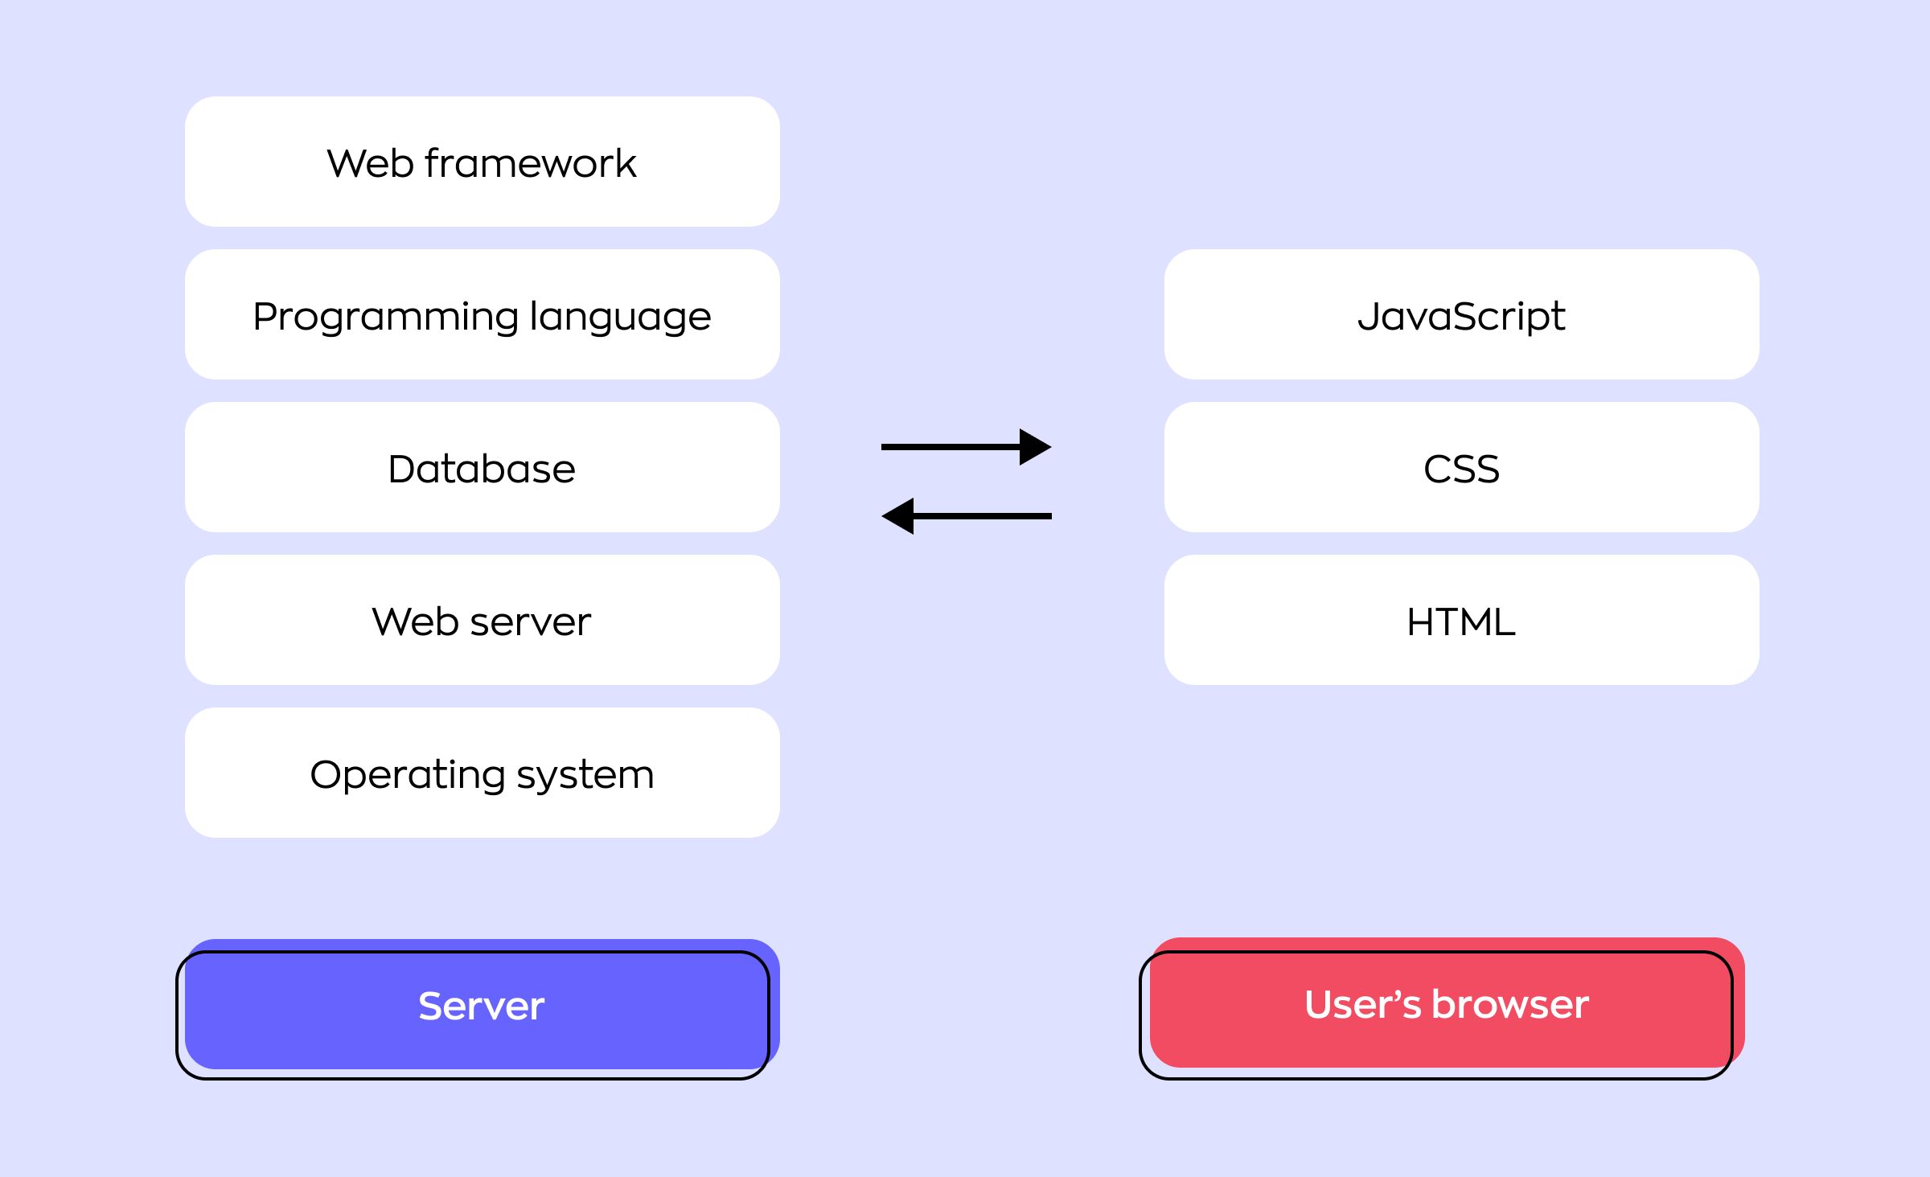This screenshot has width=1930, height=1177.
Task: Click 'Web' in the Web server box
Action: [415, 622]
